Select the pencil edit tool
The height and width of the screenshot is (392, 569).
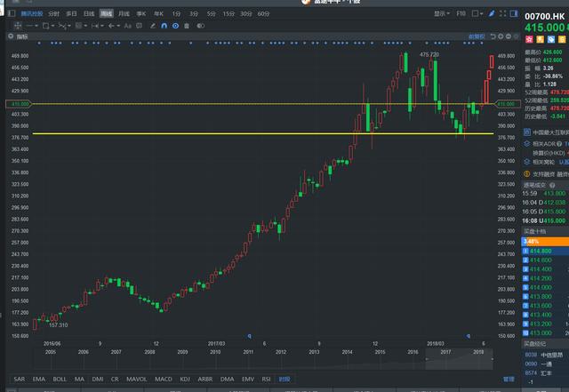click(x=153, y=26)
